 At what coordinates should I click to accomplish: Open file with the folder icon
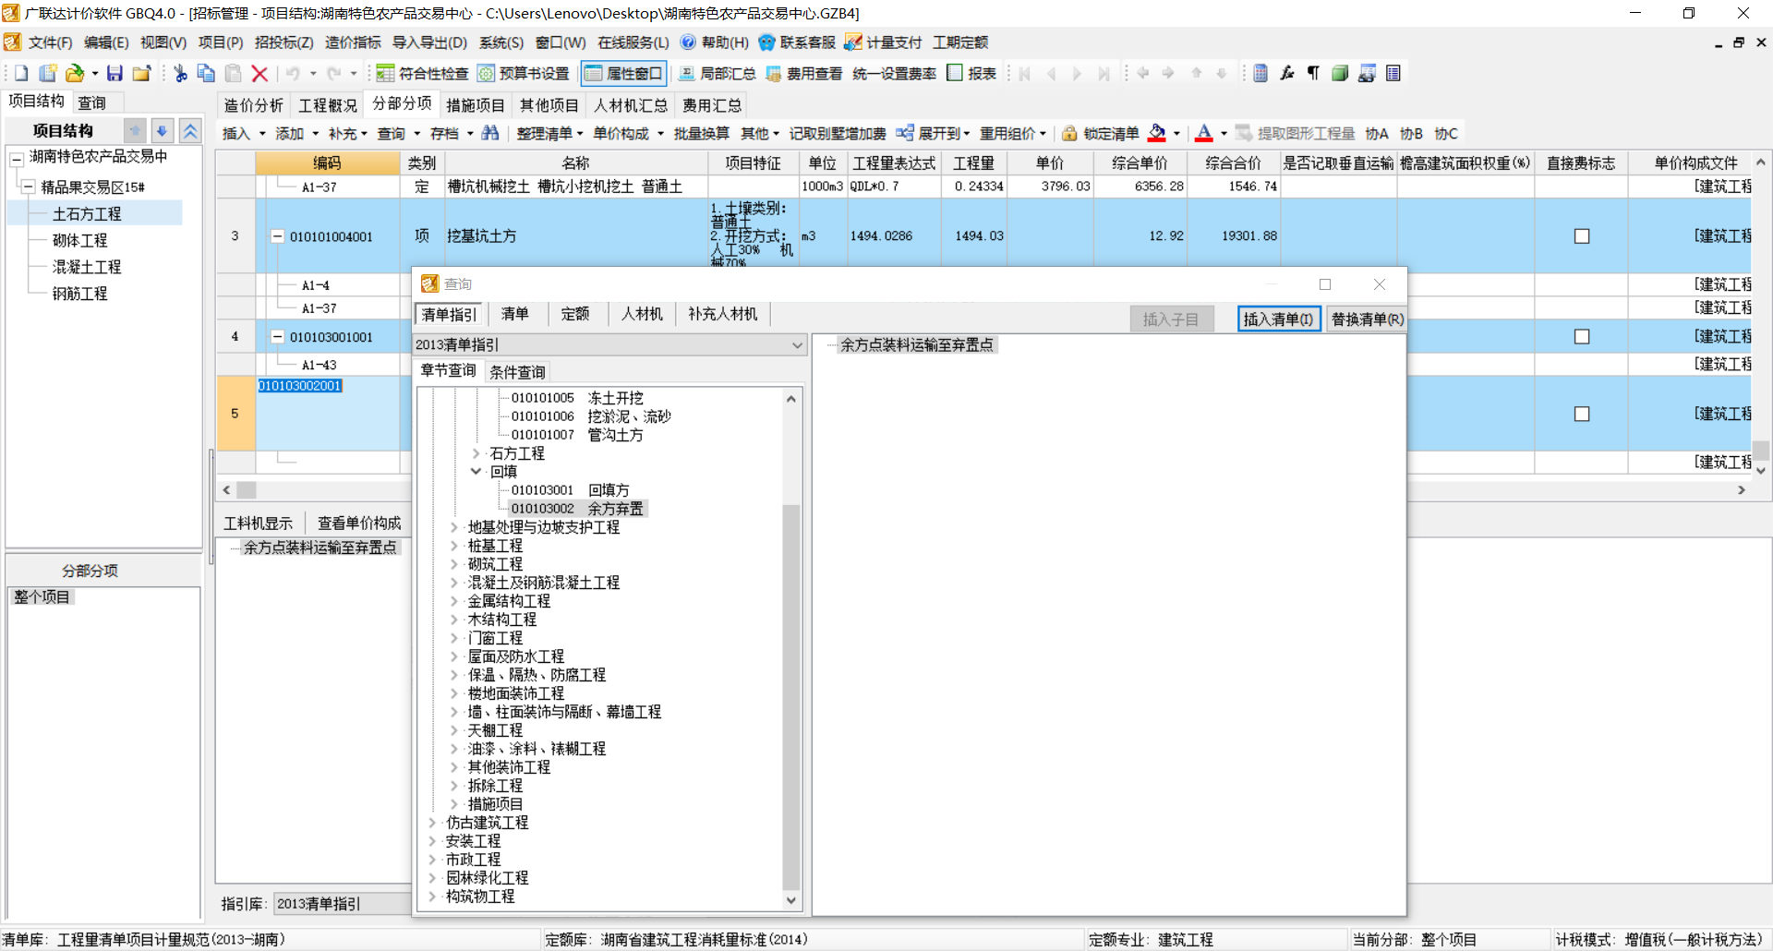point(75,74)
